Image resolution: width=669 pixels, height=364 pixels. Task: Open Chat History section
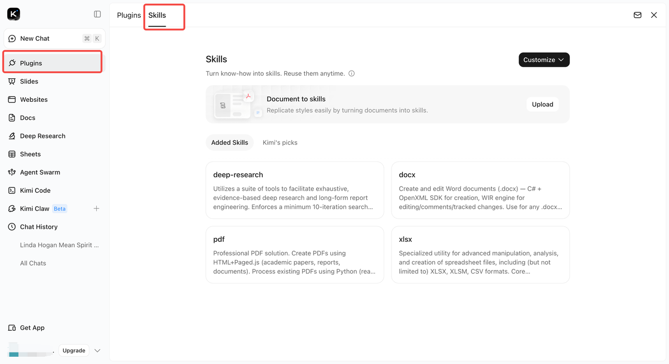54,227
